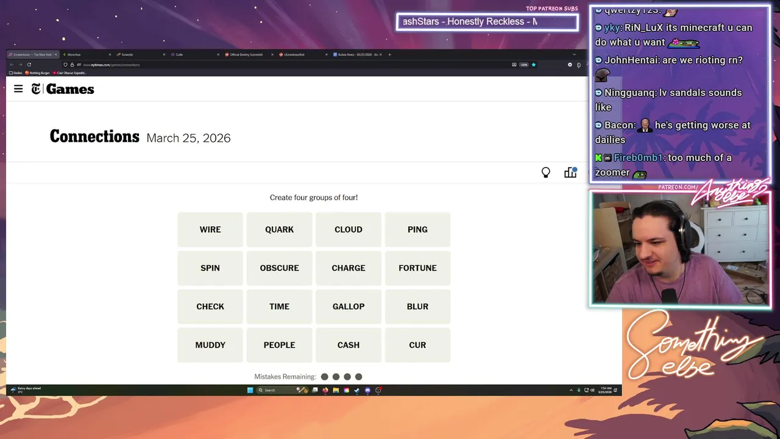The width and height of the screenshot is (780, 439).
Task: Open the Clair Obscur Expedition bookmark
Action: click(71, 73)
